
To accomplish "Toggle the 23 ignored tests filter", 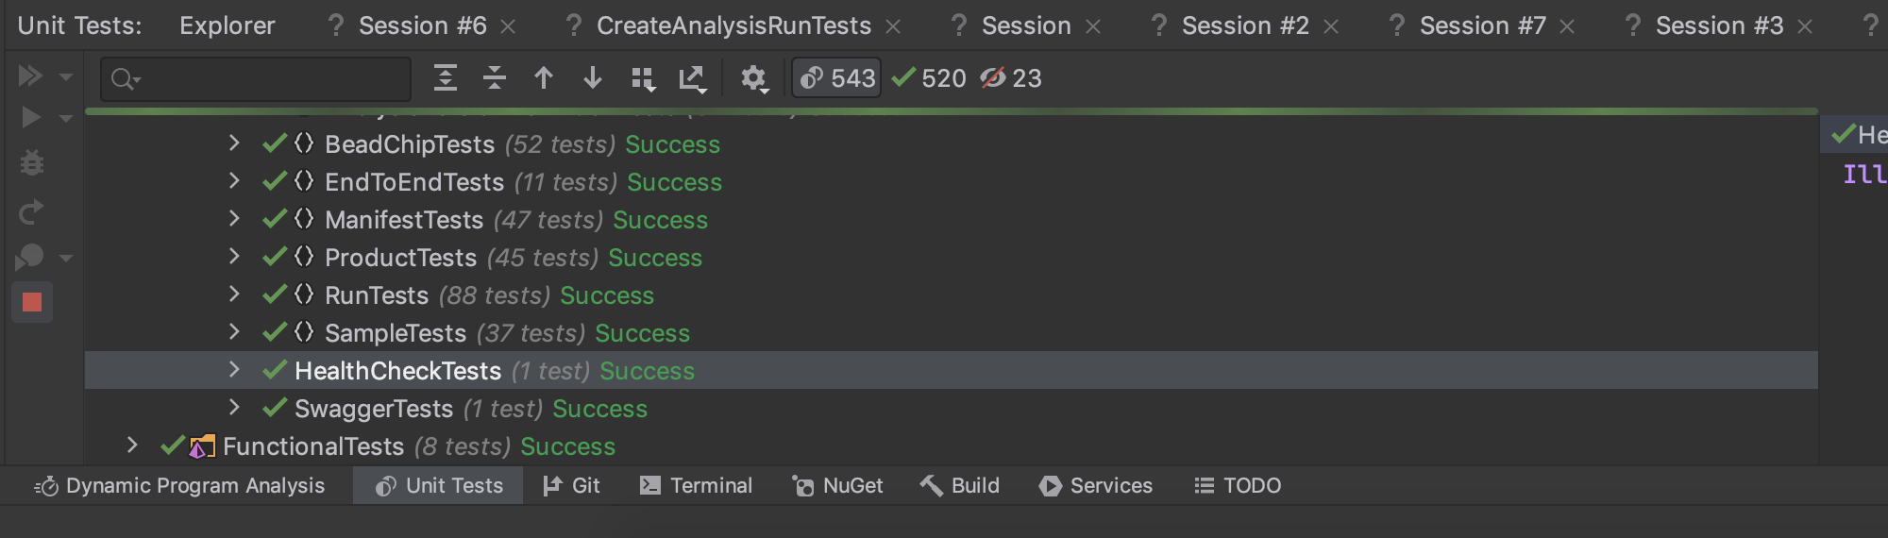I will (1012, 78).
